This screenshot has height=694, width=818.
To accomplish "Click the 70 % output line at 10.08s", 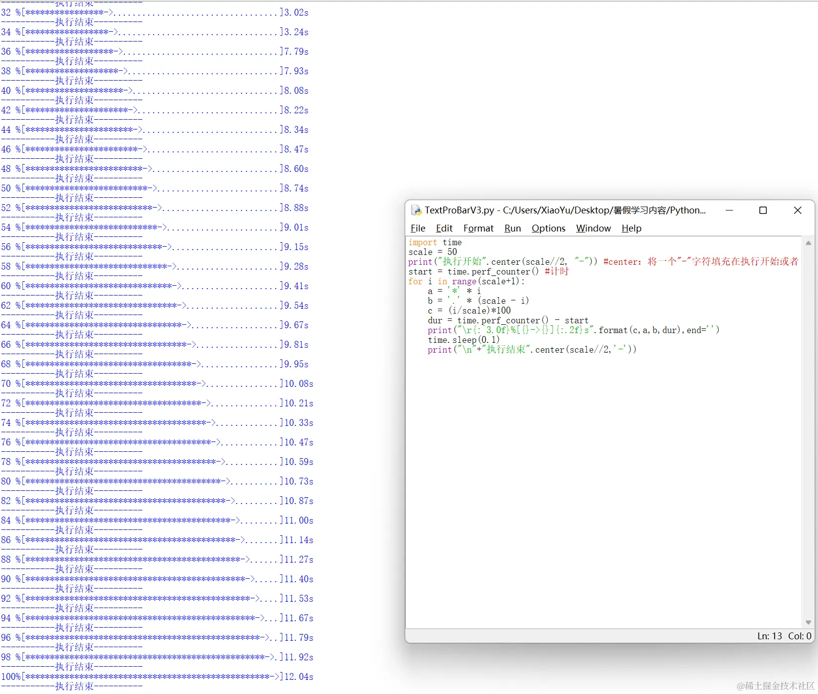I will coord(157,383).
